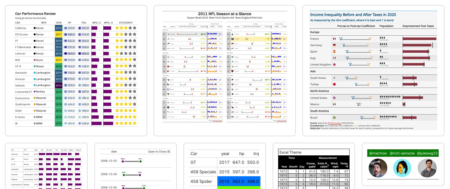This screenshot has width=450, height=189.
Task: Click the green 2016 year cell for Ghibli
Action: pyautogui.click(x=59, y=111)
